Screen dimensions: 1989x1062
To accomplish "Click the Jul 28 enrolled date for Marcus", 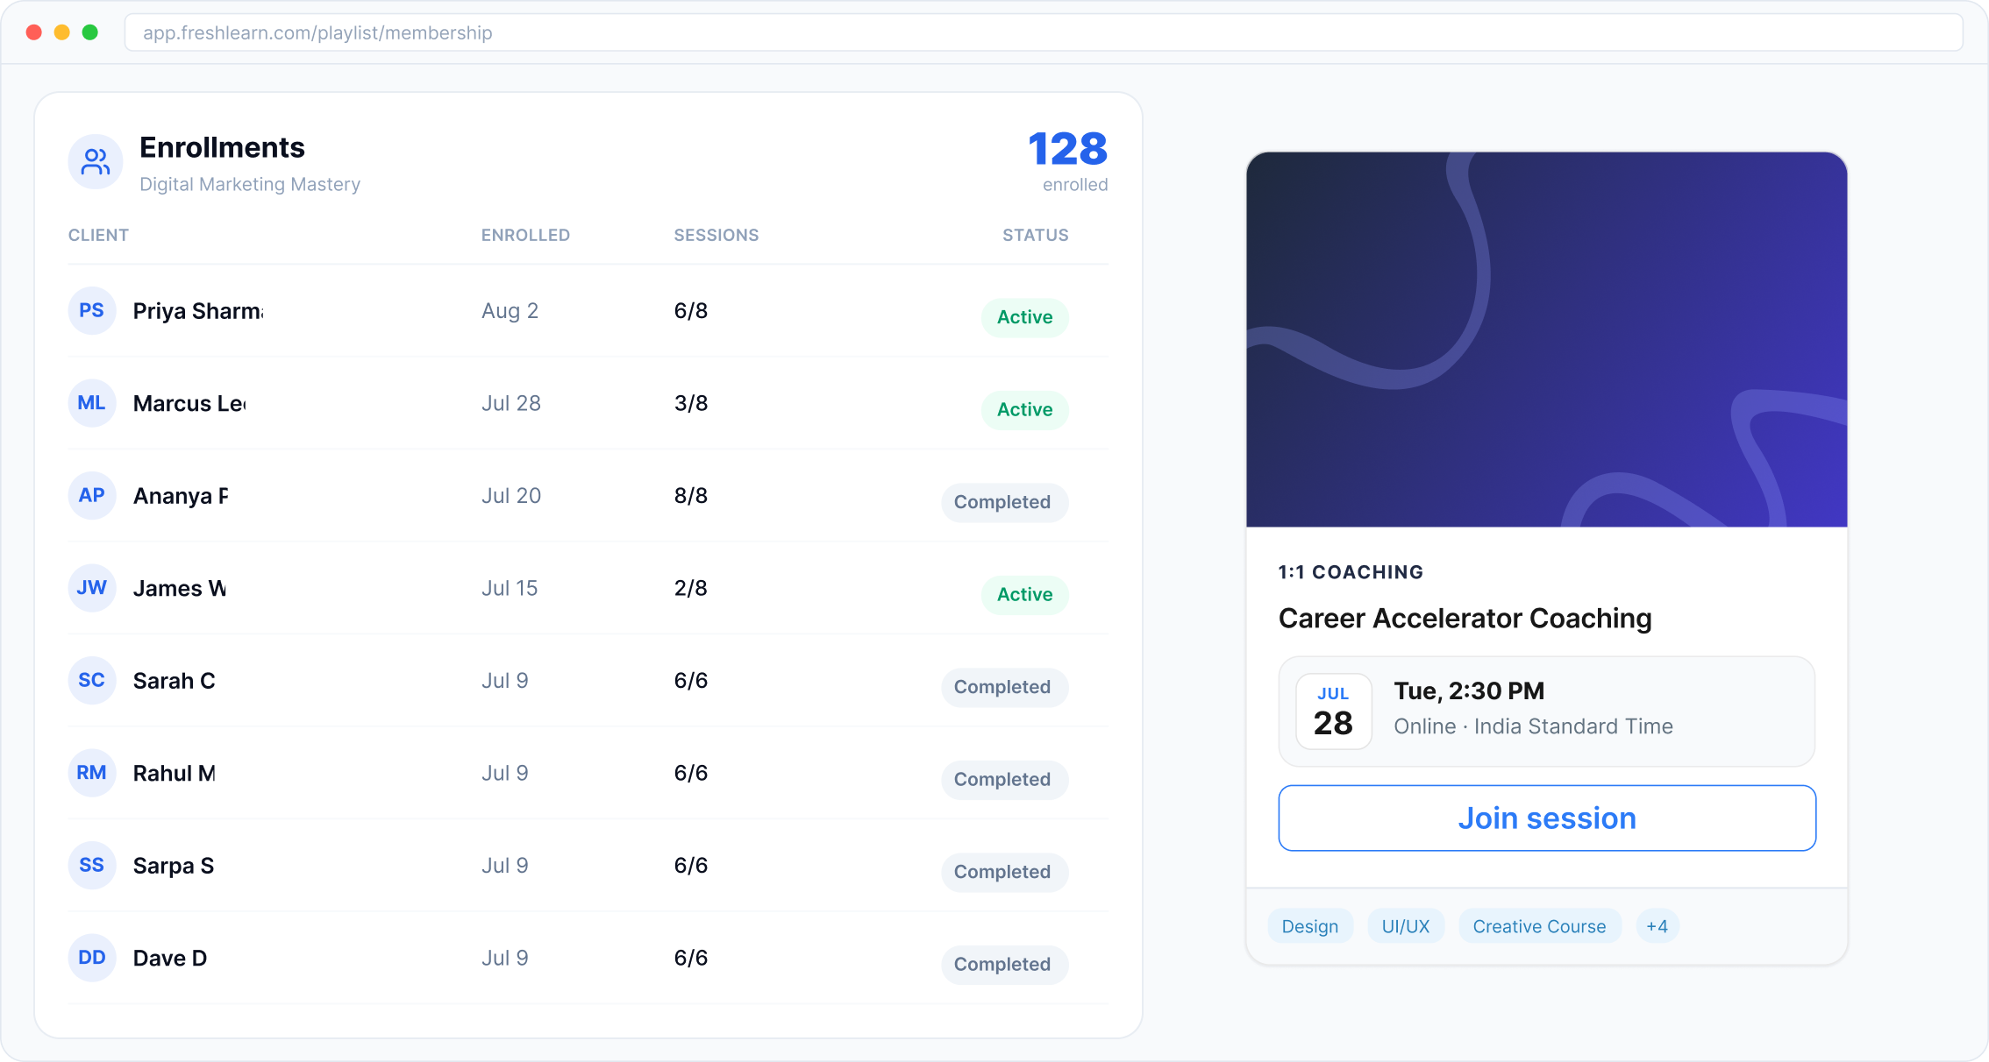I will coord(511,403).
